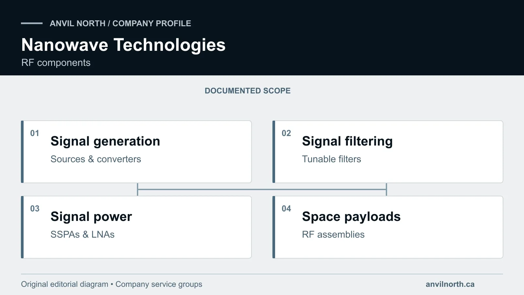Select the Signal filtering card title
This screenshot has width=524, height=295.
(347, 141)
